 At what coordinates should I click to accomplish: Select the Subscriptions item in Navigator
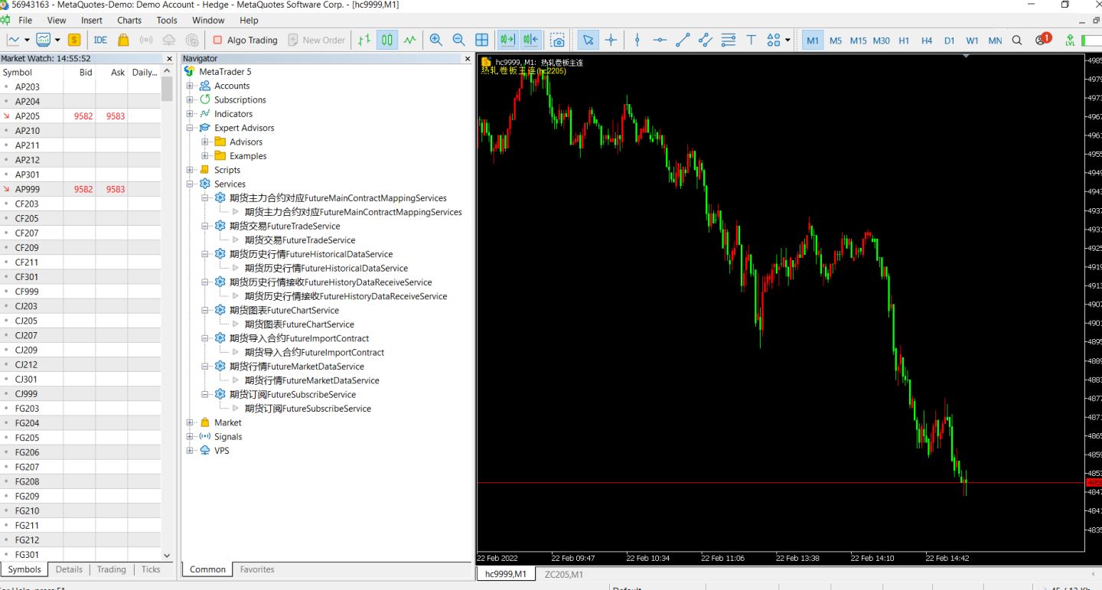click(x=240, y=99)
